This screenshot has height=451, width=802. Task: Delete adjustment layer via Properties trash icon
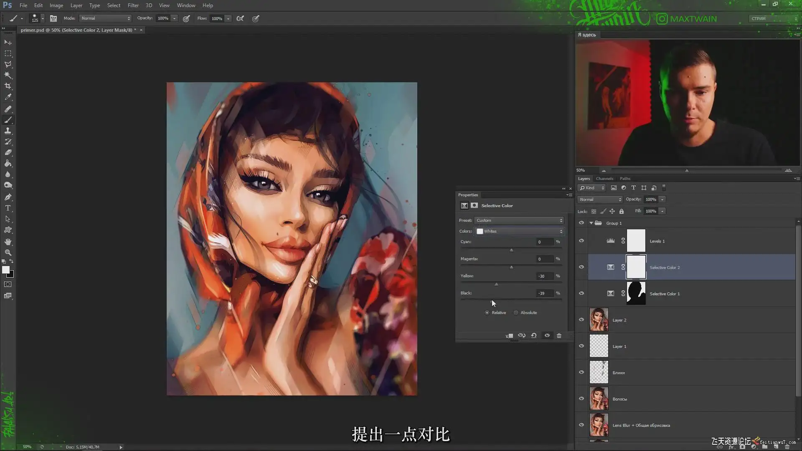pos(559,336)
